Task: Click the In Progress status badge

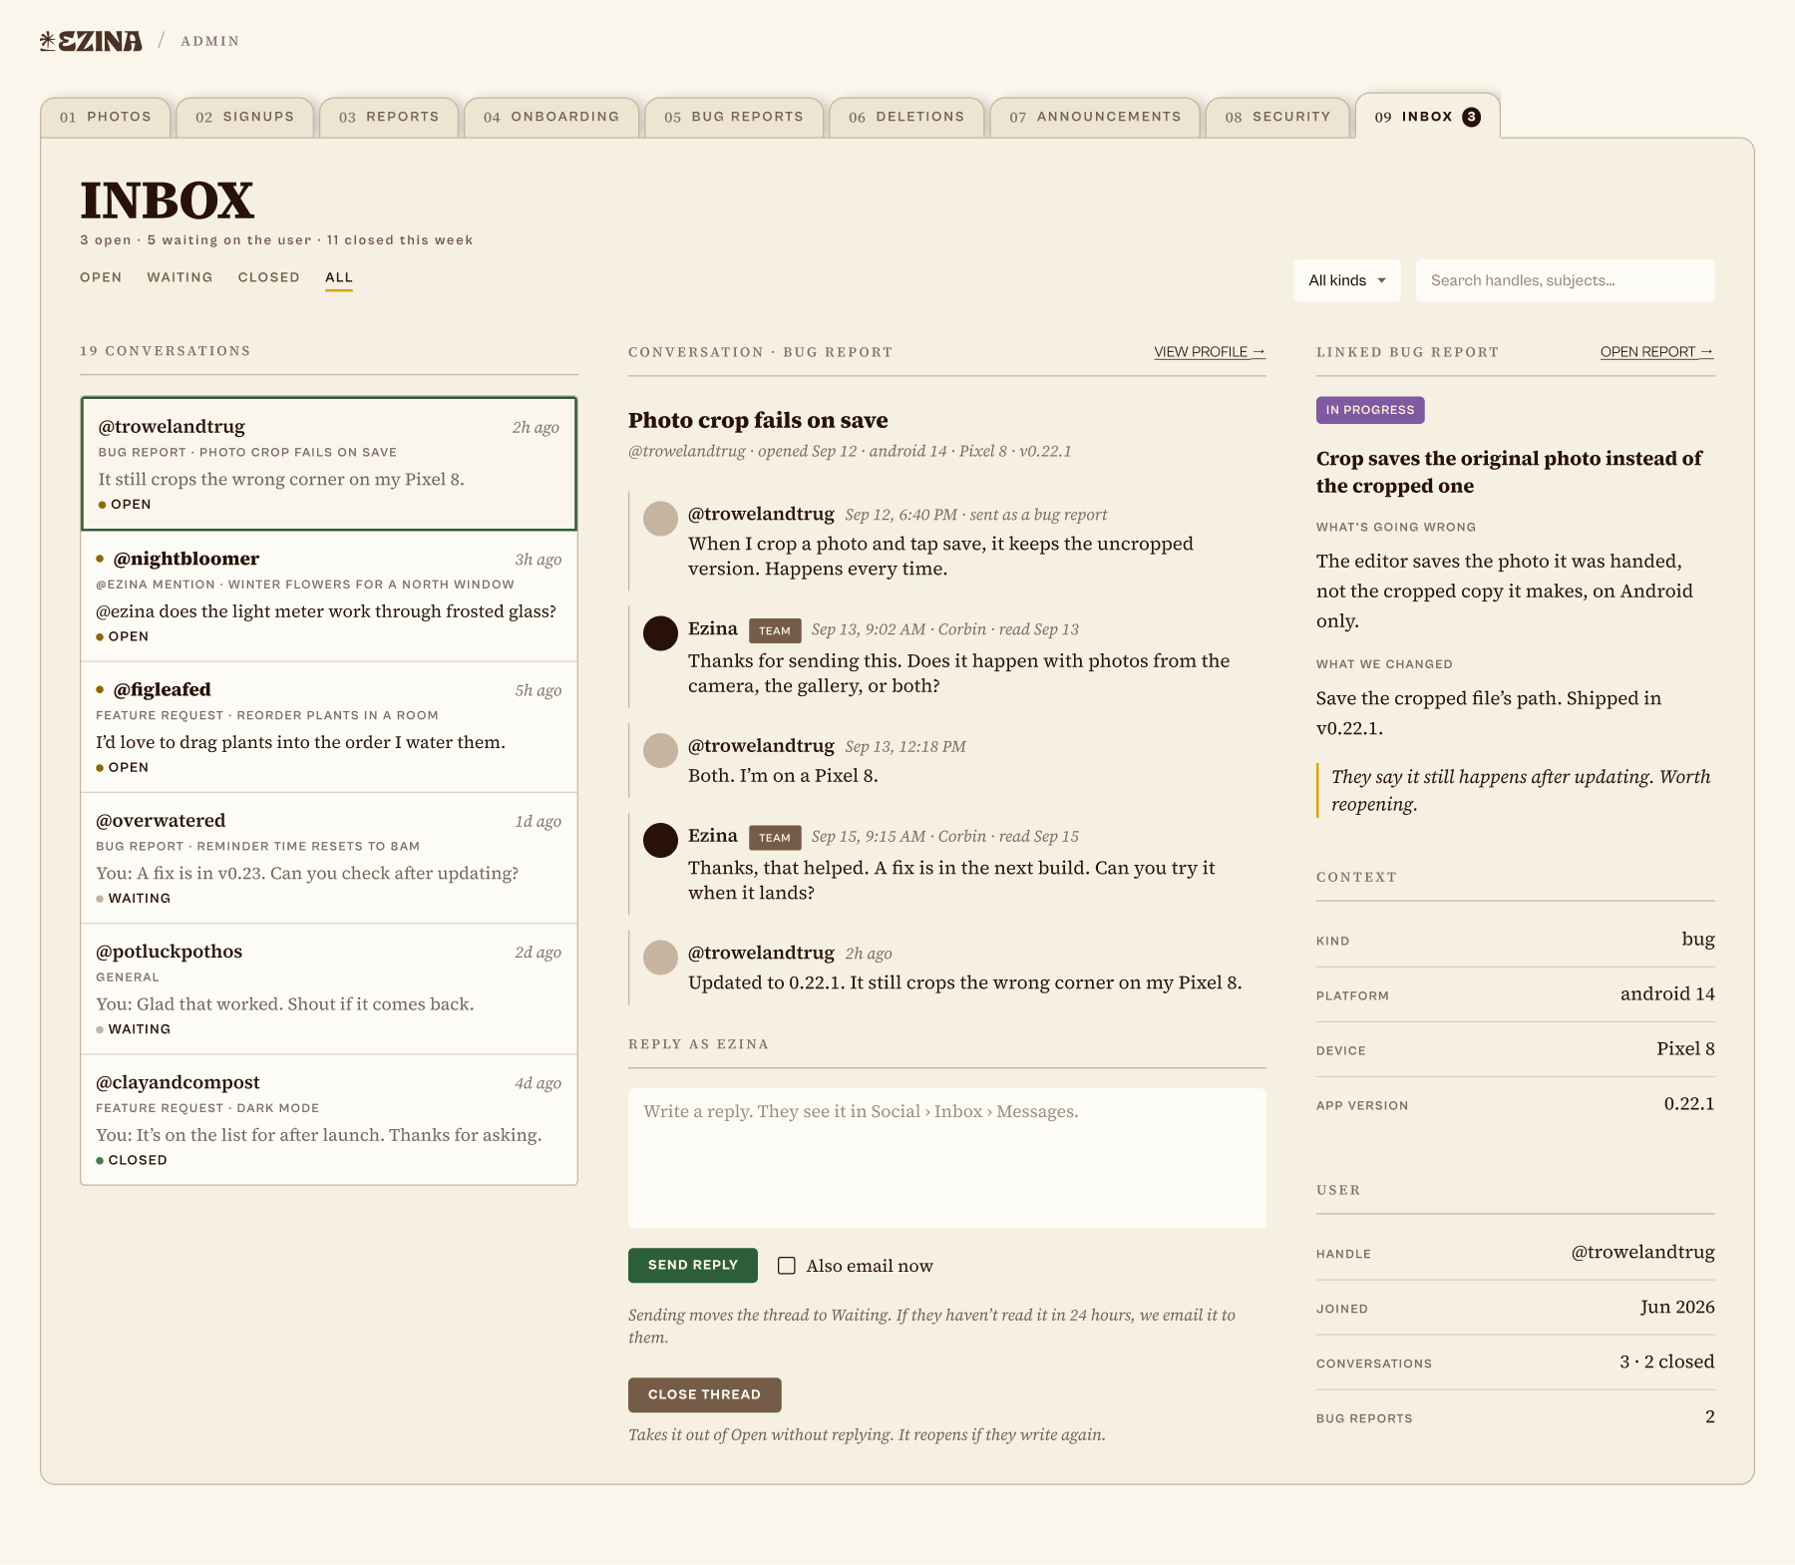Action: click(x=1370, y=410)
